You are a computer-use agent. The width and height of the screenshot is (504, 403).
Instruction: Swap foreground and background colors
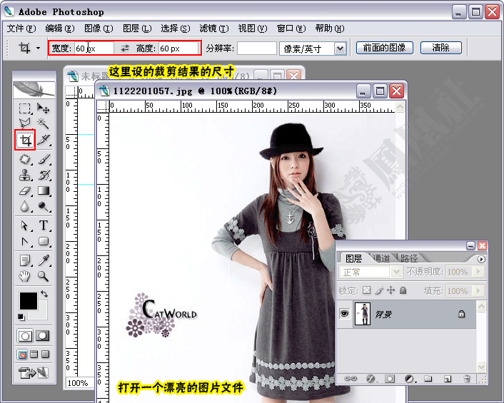(x=44, y=294)
